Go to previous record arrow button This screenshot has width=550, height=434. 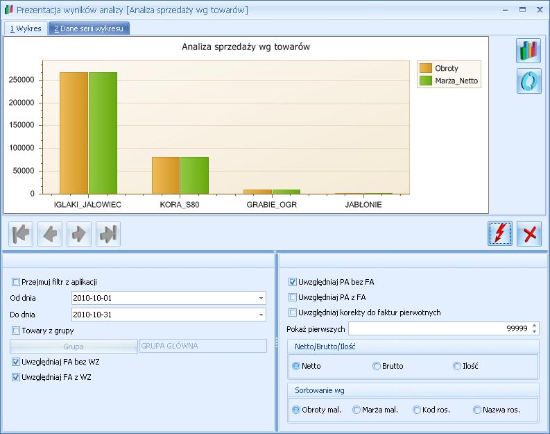(50, 234)
